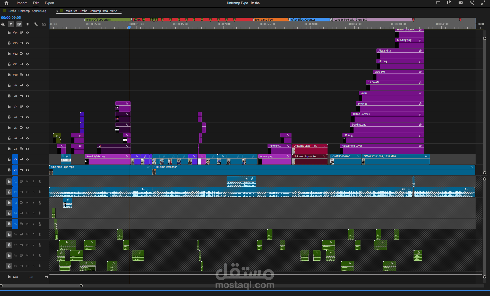Select the Alexandria clip on V12
The image size is (490, 296).
pos(400,53)
